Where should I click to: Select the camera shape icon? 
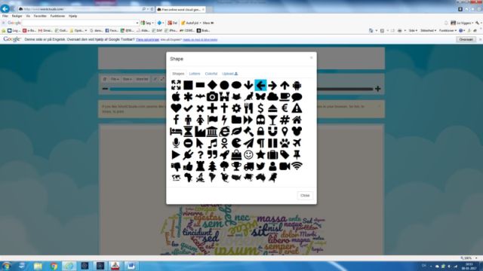tap(212, 97)
